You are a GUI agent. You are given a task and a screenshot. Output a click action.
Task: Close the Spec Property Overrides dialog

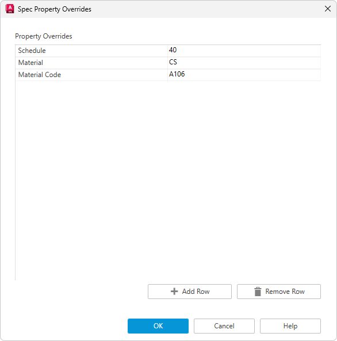point(328,9)
